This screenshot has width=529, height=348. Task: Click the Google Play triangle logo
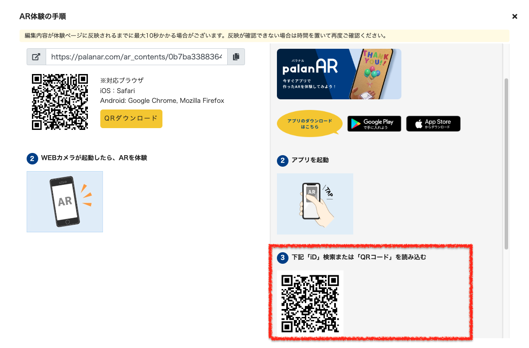pos(355,124)
